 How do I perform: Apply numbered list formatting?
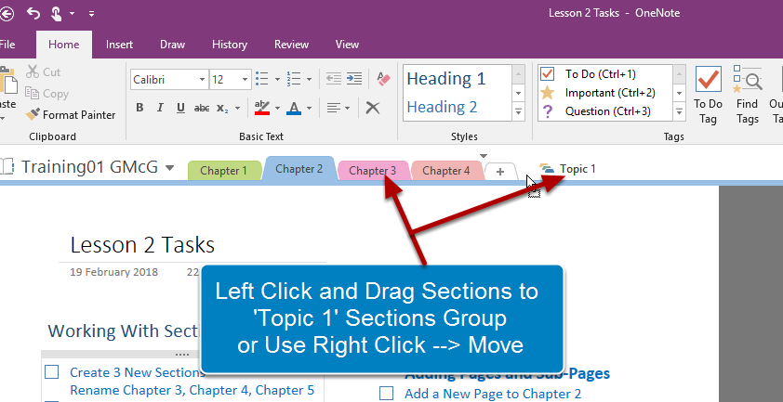[x=294, y=79]
